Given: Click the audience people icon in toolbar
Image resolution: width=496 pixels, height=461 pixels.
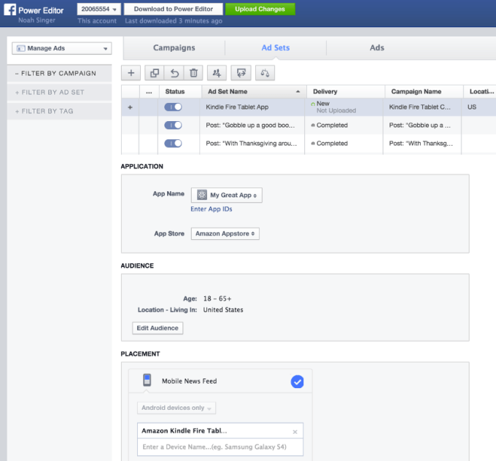Looking at the screenshot, I should point(217,72).
